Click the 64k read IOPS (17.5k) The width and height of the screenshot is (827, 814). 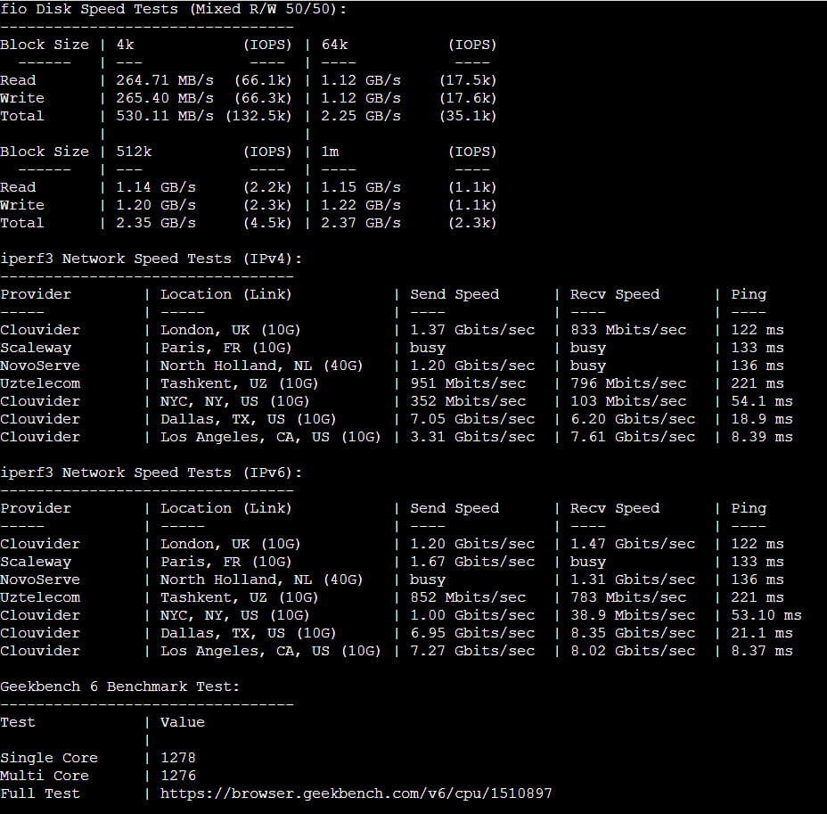pyautogui.click(x=468, y=80)
